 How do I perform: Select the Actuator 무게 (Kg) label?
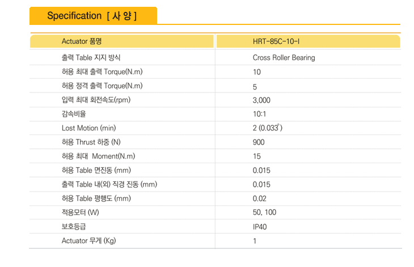coord(88,240)
